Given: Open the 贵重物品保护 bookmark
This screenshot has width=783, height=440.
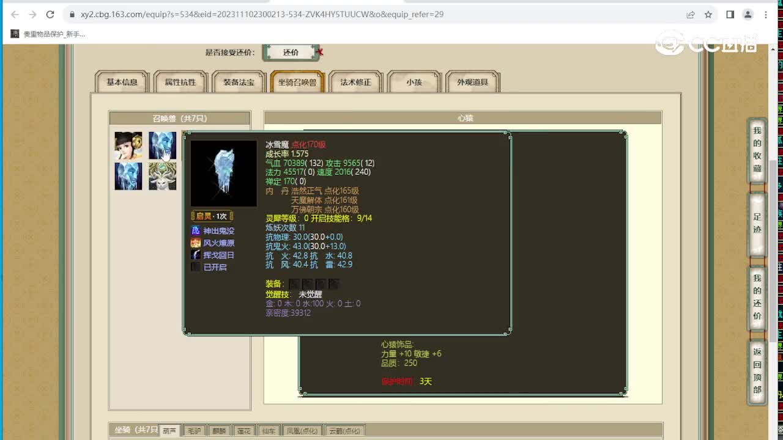Looking at the screenshot, I should tap(48, 34).
